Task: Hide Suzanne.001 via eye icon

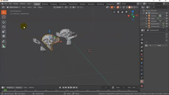Action: [x=167, y=24]
